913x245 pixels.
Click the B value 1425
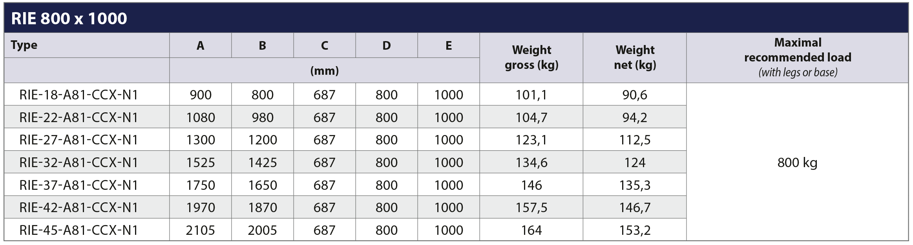[262, 162]
